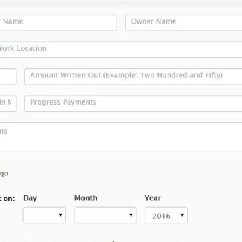Click the Day dropdown arrow

pyautogui.click(x=60, y=215)
